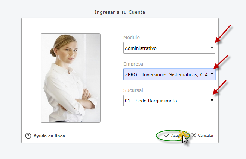Click the Módulo dropdown arrow
246x159 pixels.
[212, 48]
